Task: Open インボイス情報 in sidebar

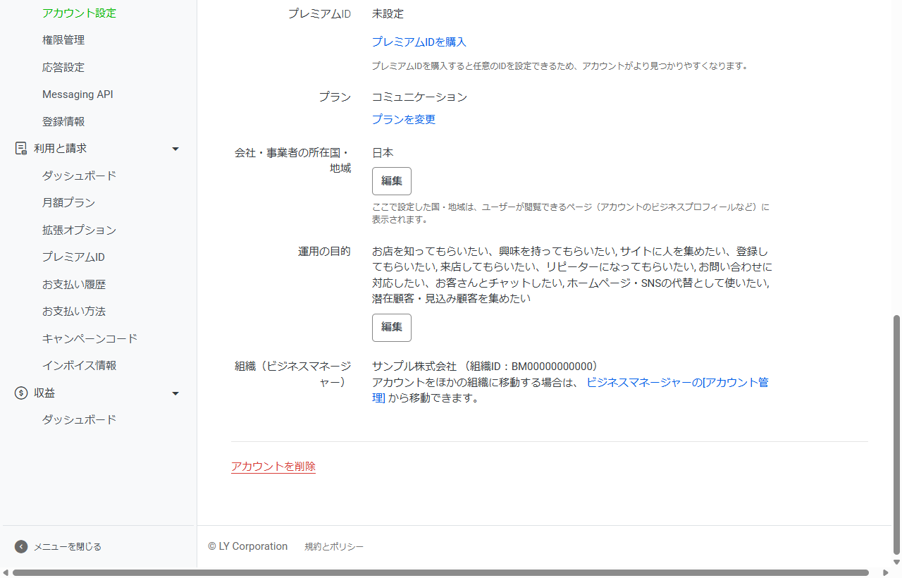Action: tap(79, 366)
